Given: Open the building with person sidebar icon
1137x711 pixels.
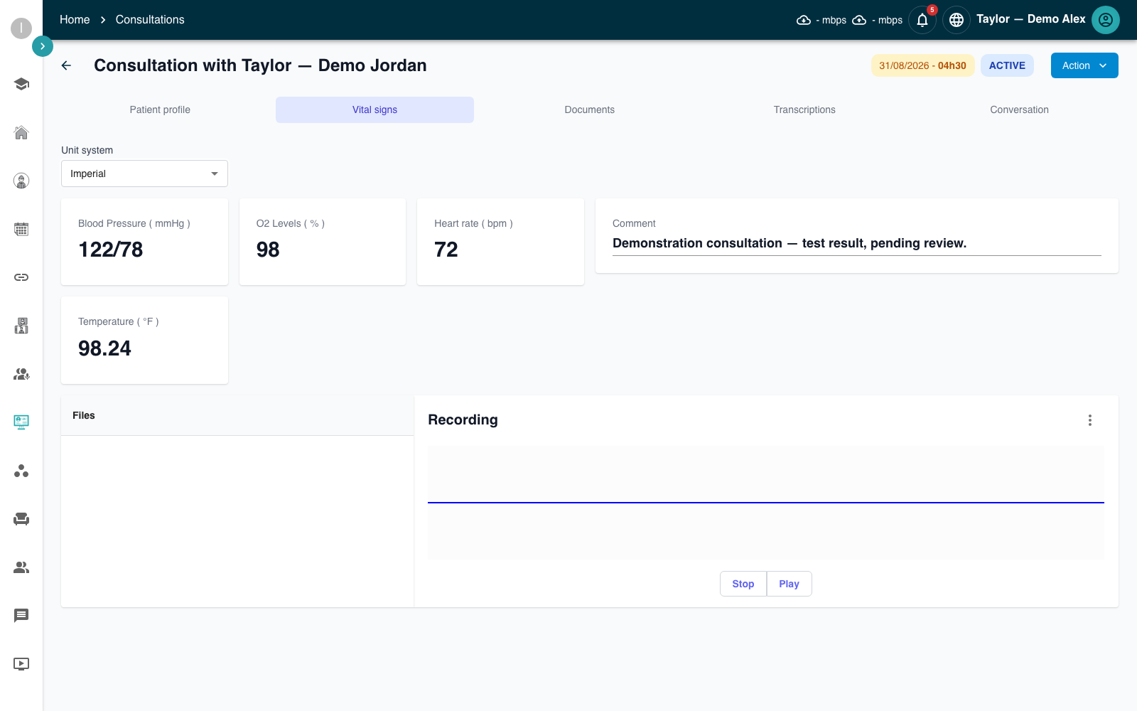Looking at the screenshot, I should (21, 326).
